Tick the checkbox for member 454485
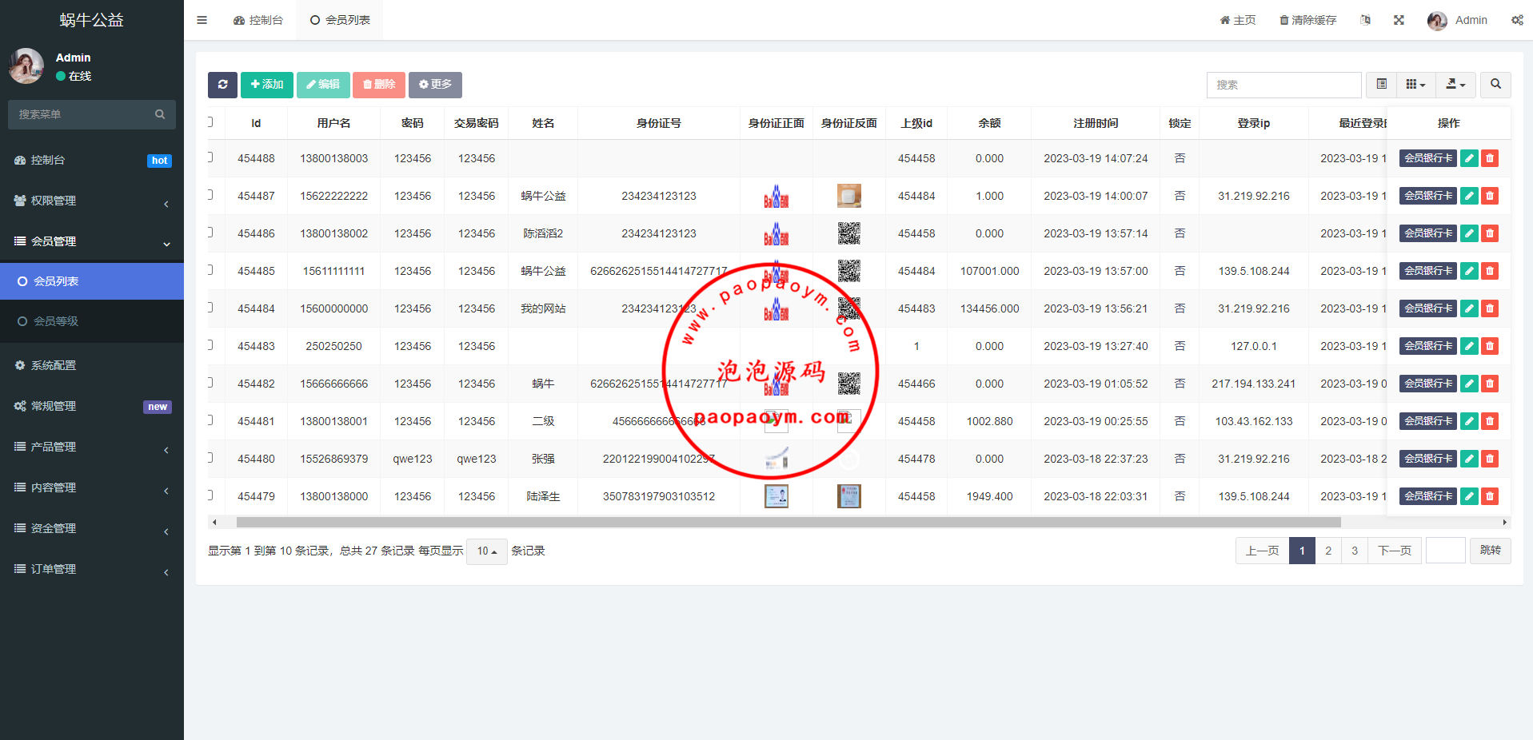The width and height of the screenshot is (1533, 740). coord(210,270)
